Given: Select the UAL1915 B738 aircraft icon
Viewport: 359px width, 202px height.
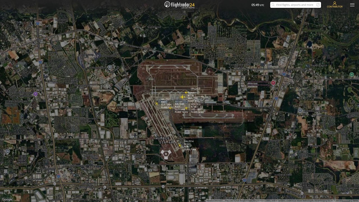Looking at the screenshot, I should coord(186,108).
